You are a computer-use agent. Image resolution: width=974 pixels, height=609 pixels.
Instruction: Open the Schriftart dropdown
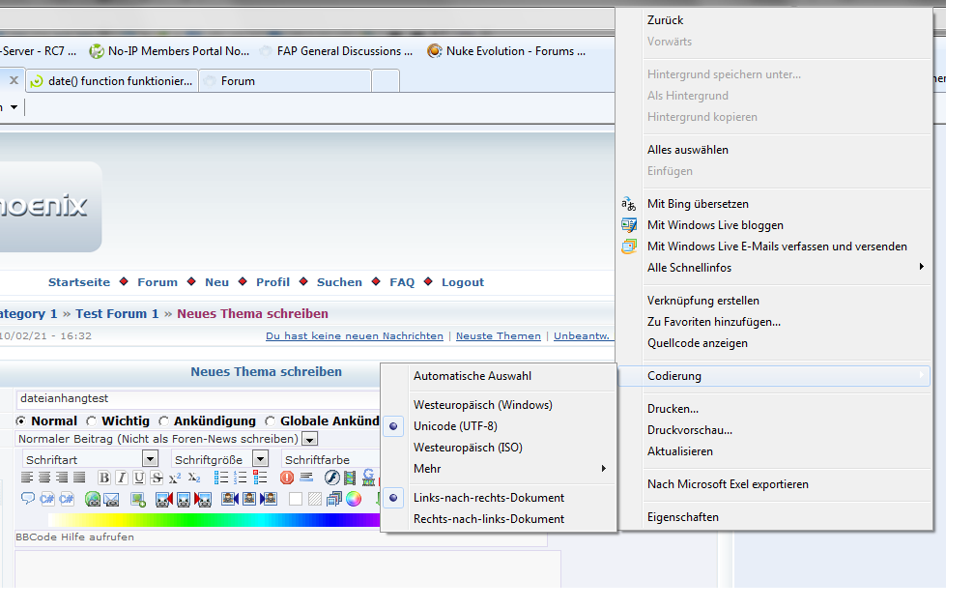[150, 459]
